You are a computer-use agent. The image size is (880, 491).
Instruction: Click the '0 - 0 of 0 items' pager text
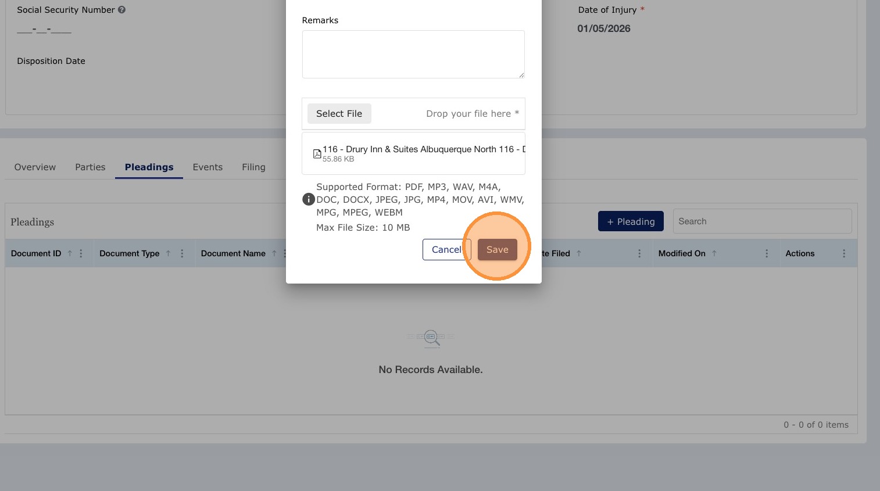pos(816,425)
